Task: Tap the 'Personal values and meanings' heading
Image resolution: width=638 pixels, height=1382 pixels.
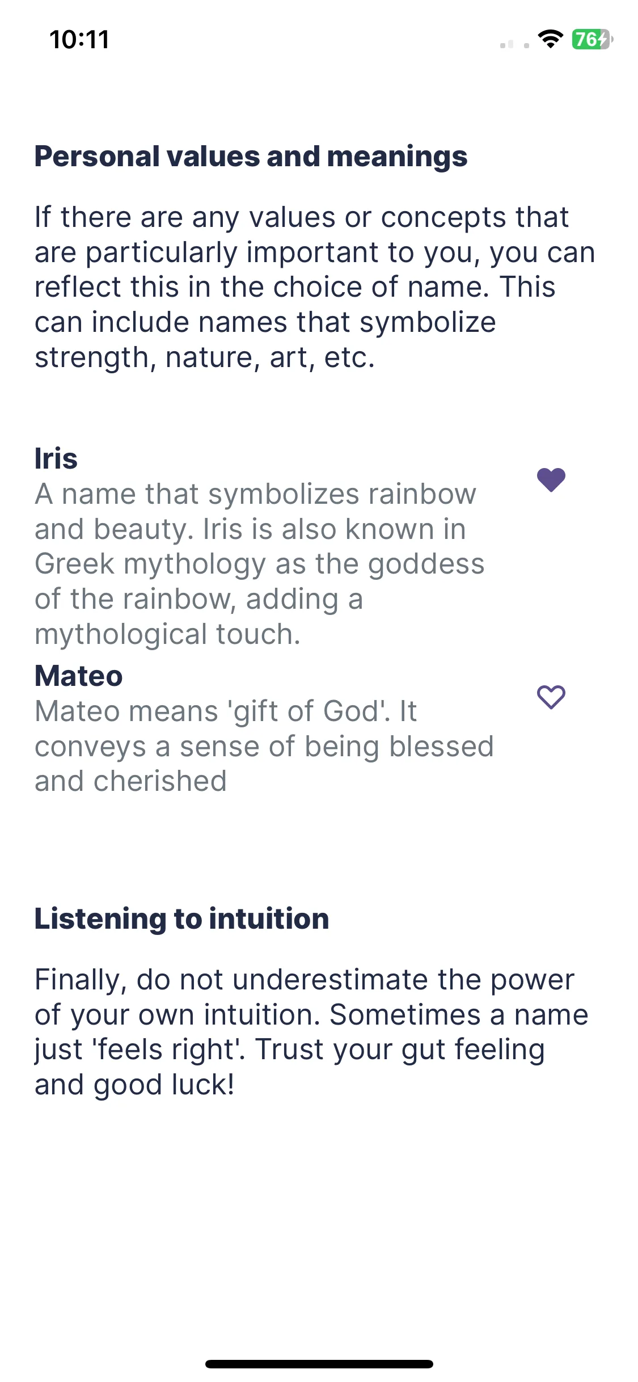Action: (x=251, y=157)
